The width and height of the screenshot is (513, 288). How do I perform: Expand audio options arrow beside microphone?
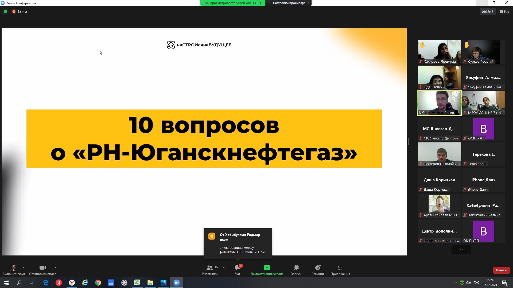tap(24, 268)
